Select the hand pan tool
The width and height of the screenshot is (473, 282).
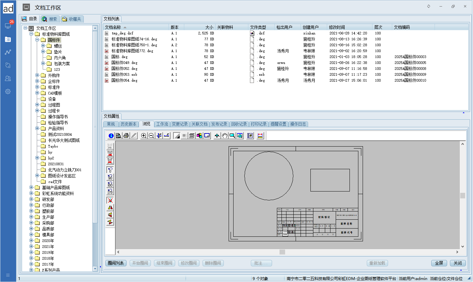tap(225, 136)
